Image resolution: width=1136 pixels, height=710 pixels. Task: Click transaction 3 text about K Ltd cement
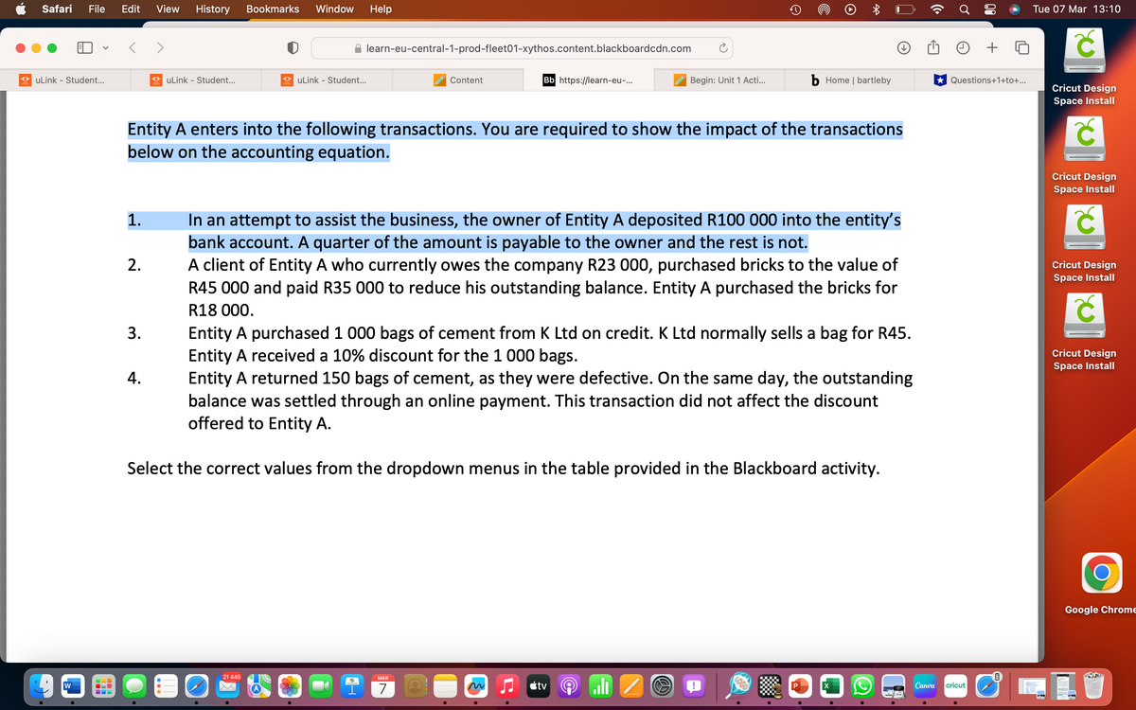(550, 345)
